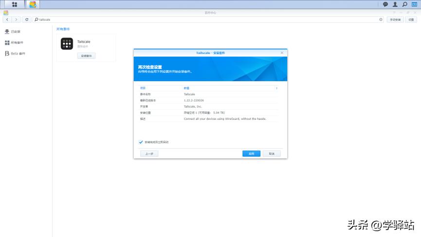Open the DSM main menu grid icon
The height and width of the screenshot is (237, 421).
click(x=15, y=4)
